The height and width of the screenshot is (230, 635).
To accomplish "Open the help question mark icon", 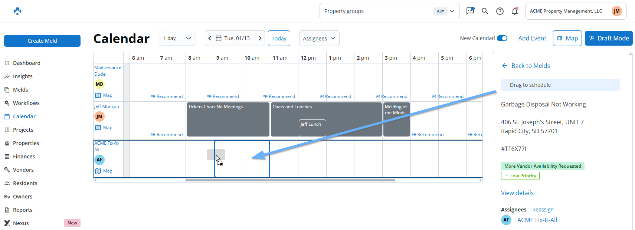I will pos(500,11).
